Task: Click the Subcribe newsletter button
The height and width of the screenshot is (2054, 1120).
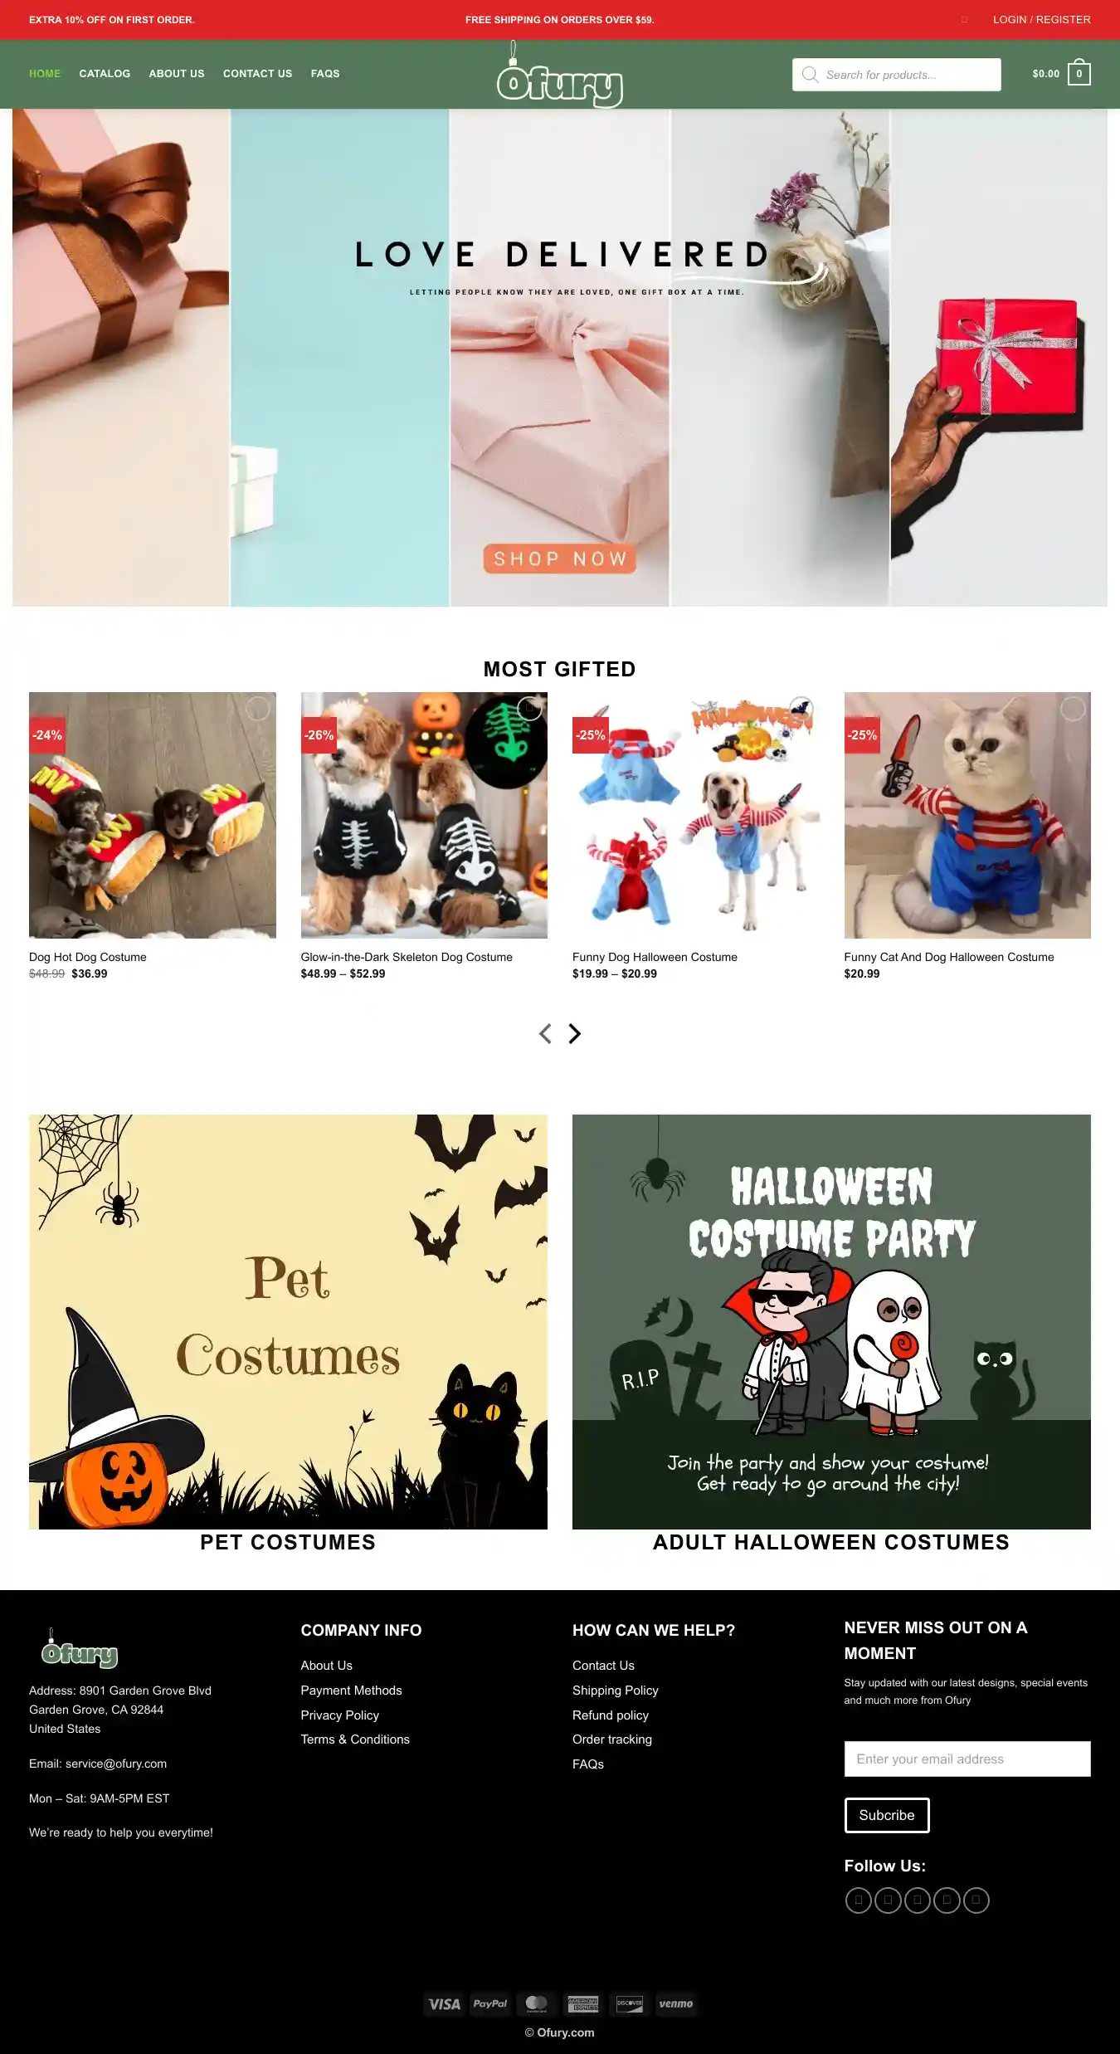Action: [x=887, y=1815]
